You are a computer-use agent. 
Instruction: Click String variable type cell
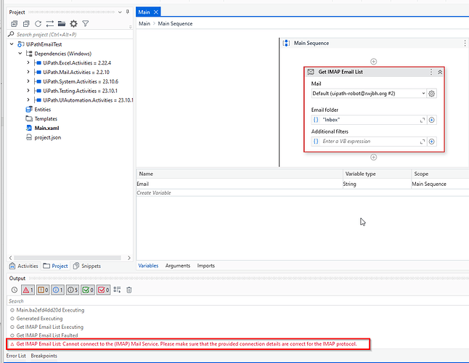tap(377, 184)
